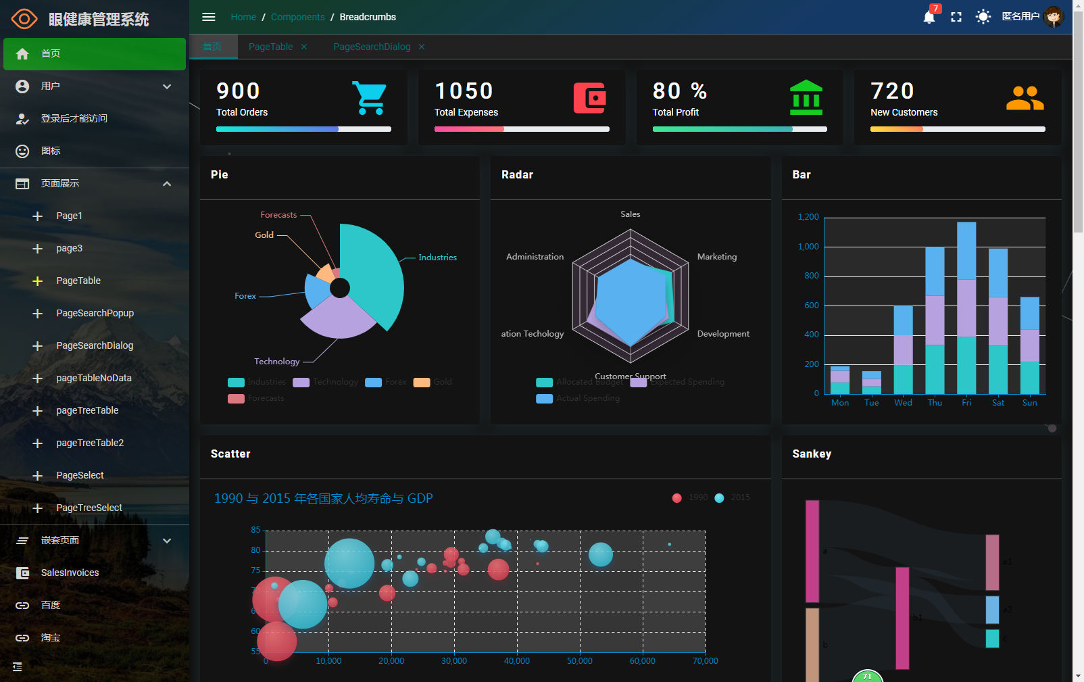
Task: Click the home icon in sidebar
Action: coord(22,54)
